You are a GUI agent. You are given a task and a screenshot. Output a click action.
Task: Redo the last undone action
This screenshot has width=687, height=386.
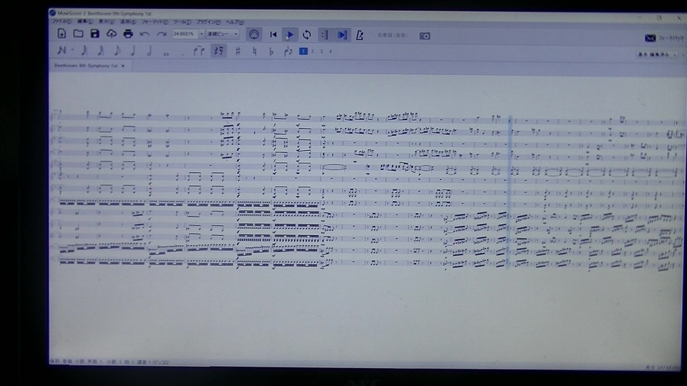161,34
